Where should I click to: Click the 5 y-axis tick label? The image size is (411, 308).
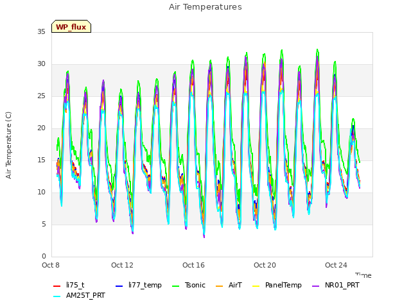pyautogui.click(x=44, y=224)
